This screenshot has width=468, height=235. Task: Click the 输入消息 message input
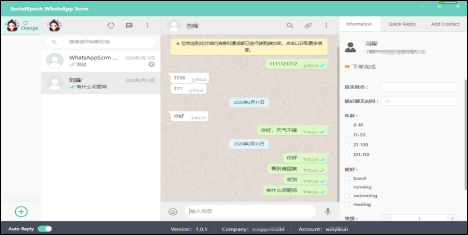pos(251,211)
